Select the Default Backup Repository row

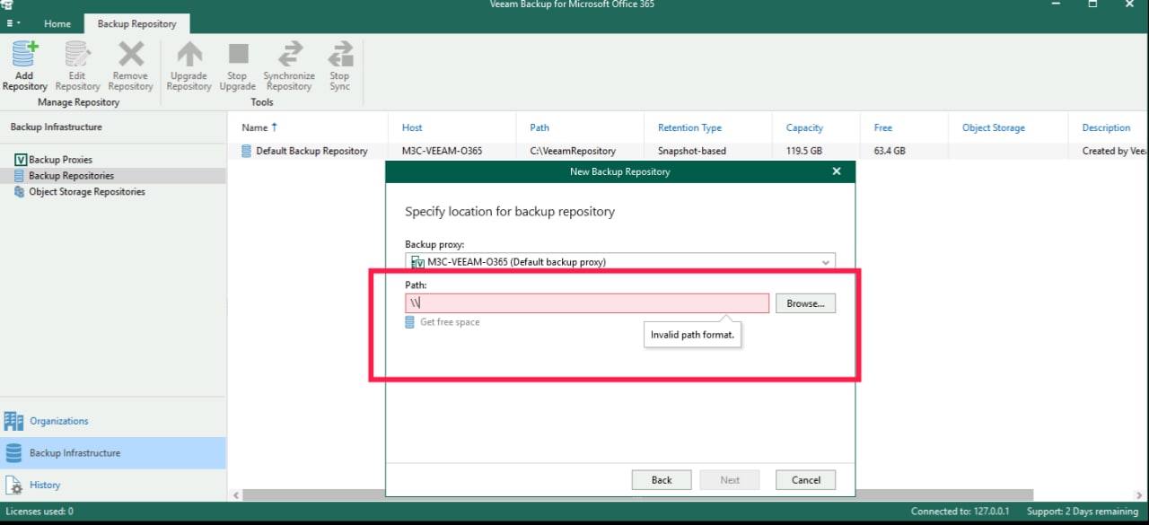pyautogui.click(x=688, y=151)
